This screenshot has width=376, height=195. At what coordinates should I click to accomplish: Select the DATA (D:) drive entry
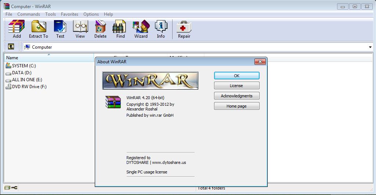[x=18, y=73]
